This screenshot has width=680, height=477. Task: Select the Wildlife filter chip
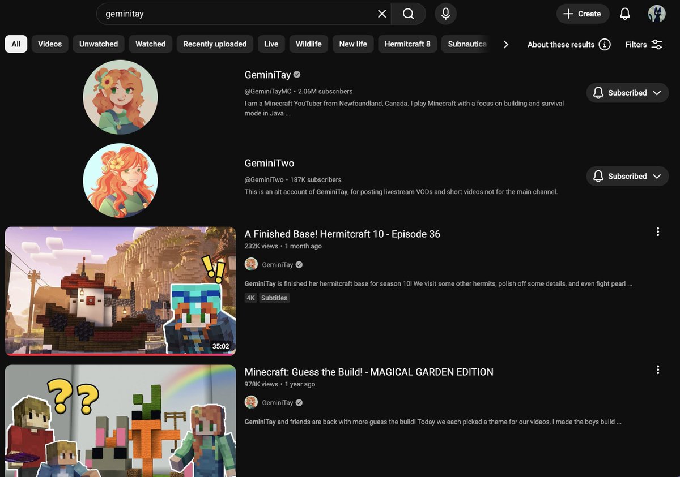(309, 44)
